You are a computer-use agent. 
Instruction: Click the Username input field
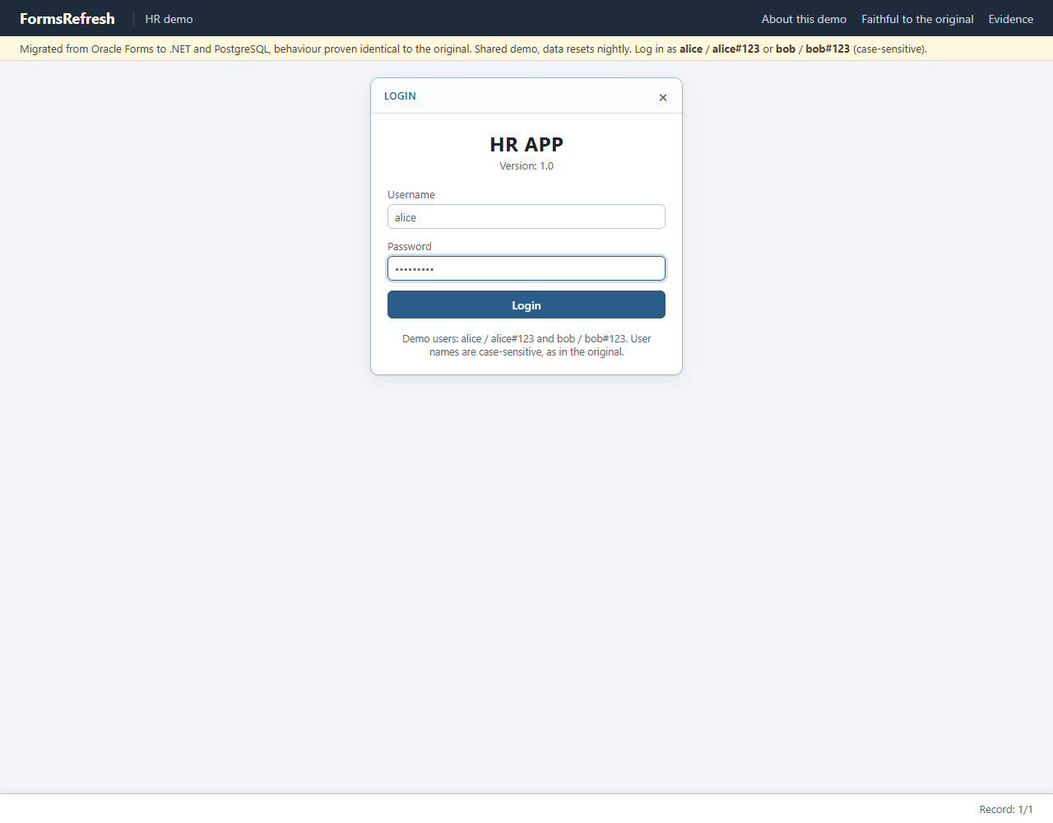pyautogui.click(x=526, y=216)
